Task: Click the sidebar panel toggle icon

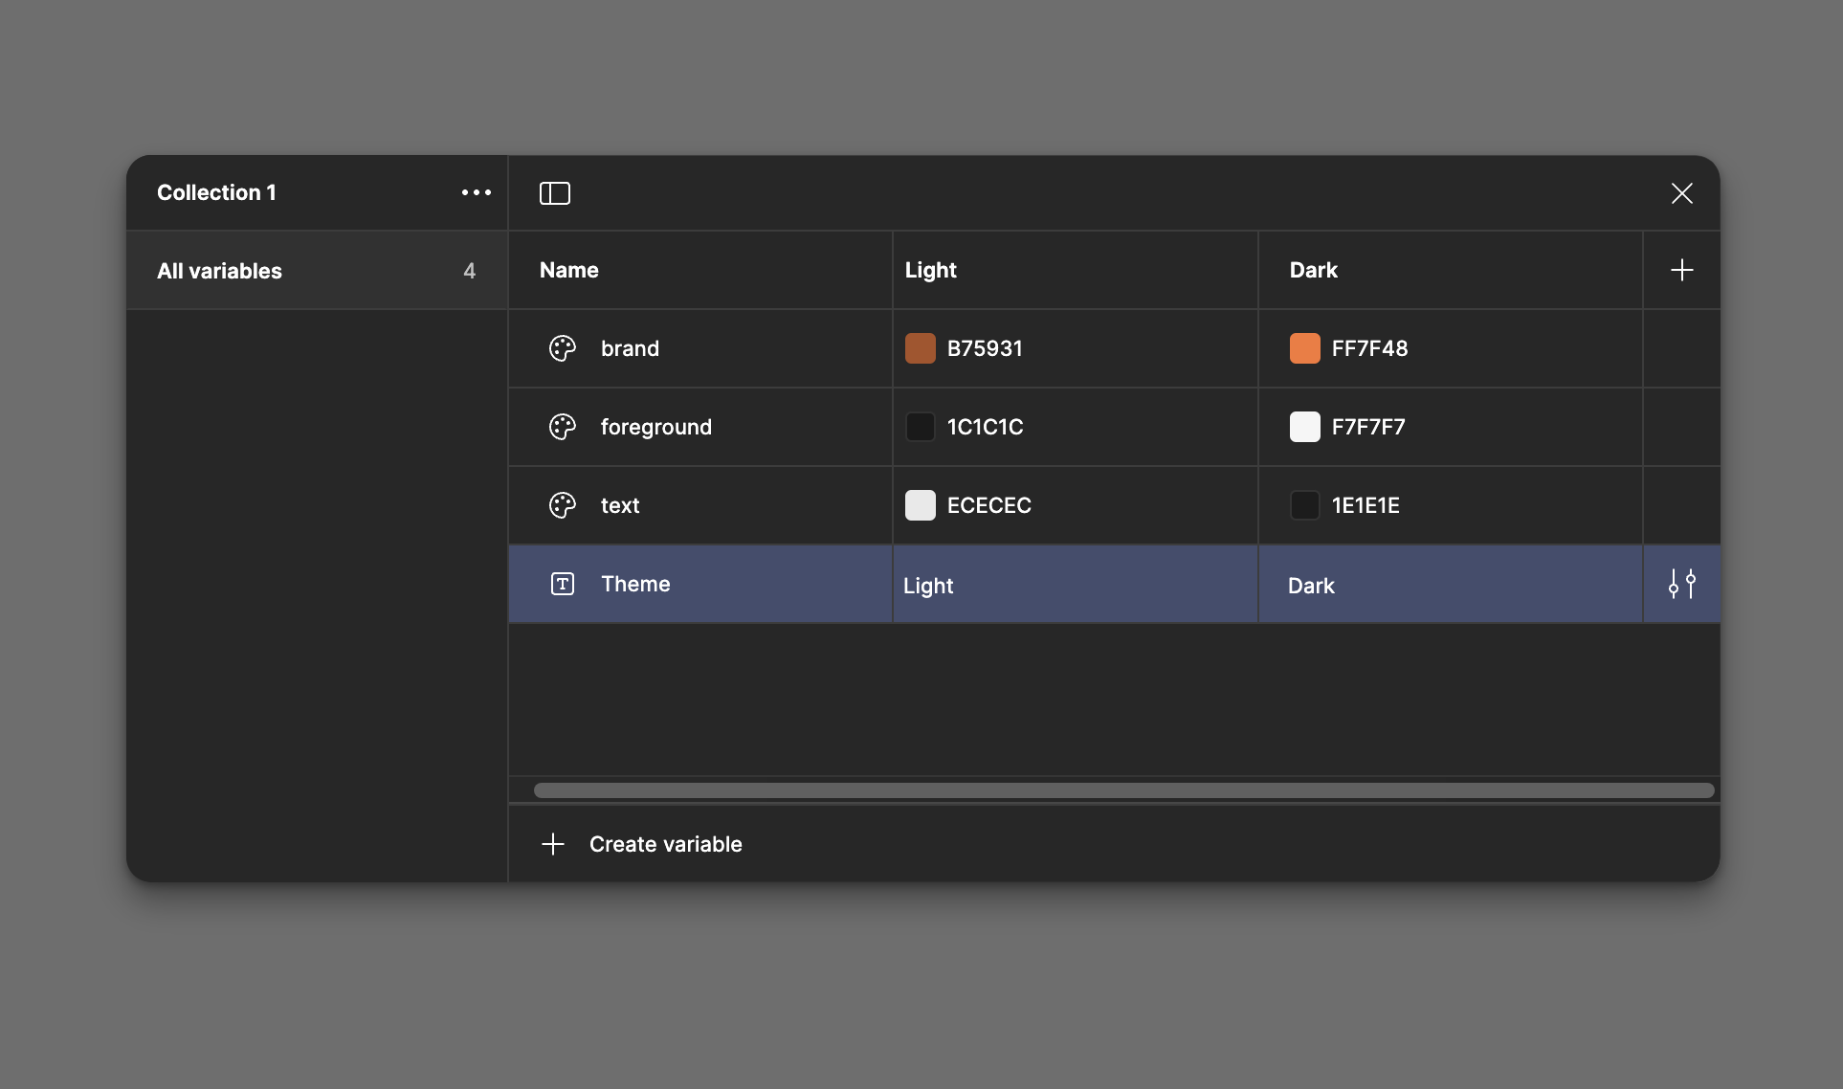Action: click(555, 192)
